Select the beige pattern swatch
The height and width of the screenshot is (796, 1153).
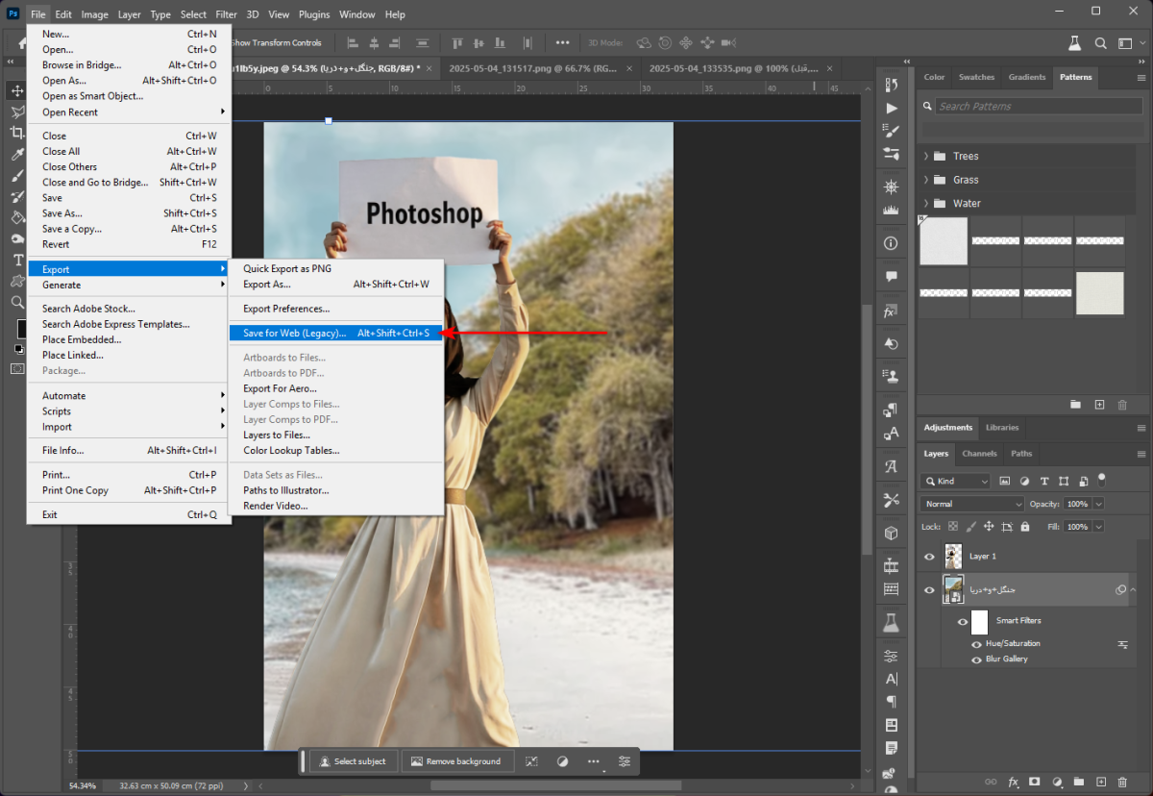click(x=1099, y=293)
